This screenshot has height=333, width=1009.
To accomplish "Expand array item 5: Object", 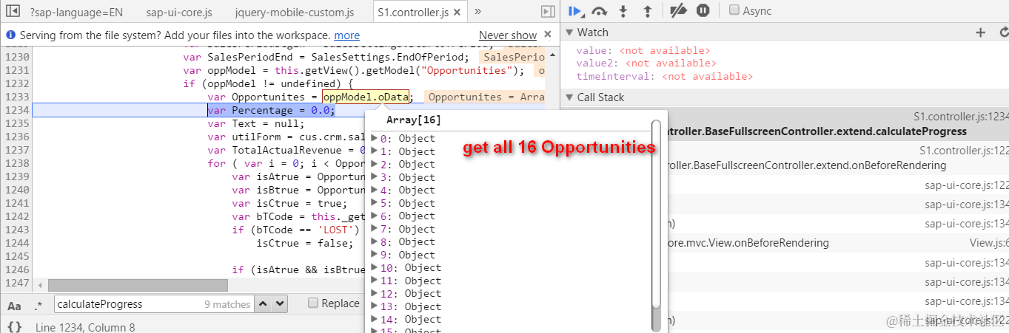I will pyautogui.click(x=375, y=203).
